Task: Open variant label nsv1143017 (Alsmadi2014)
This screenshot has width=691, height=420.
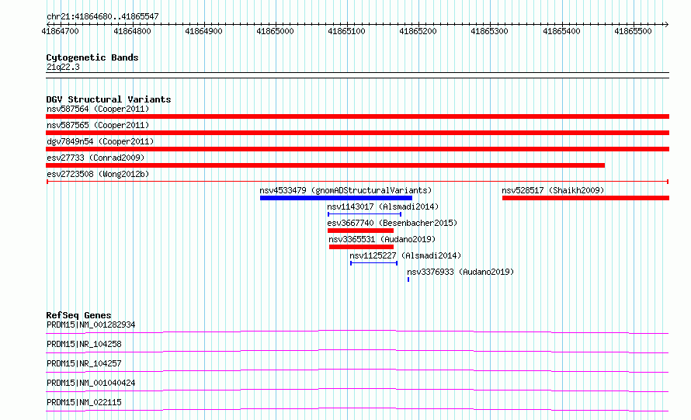Action: point(383,207)
